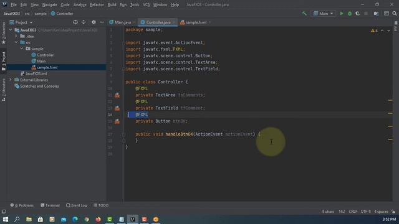Viewport: 399px width, 224px height.
Task: Open Microsoft Edge from the taskbar
Action: tap(75, 219)
